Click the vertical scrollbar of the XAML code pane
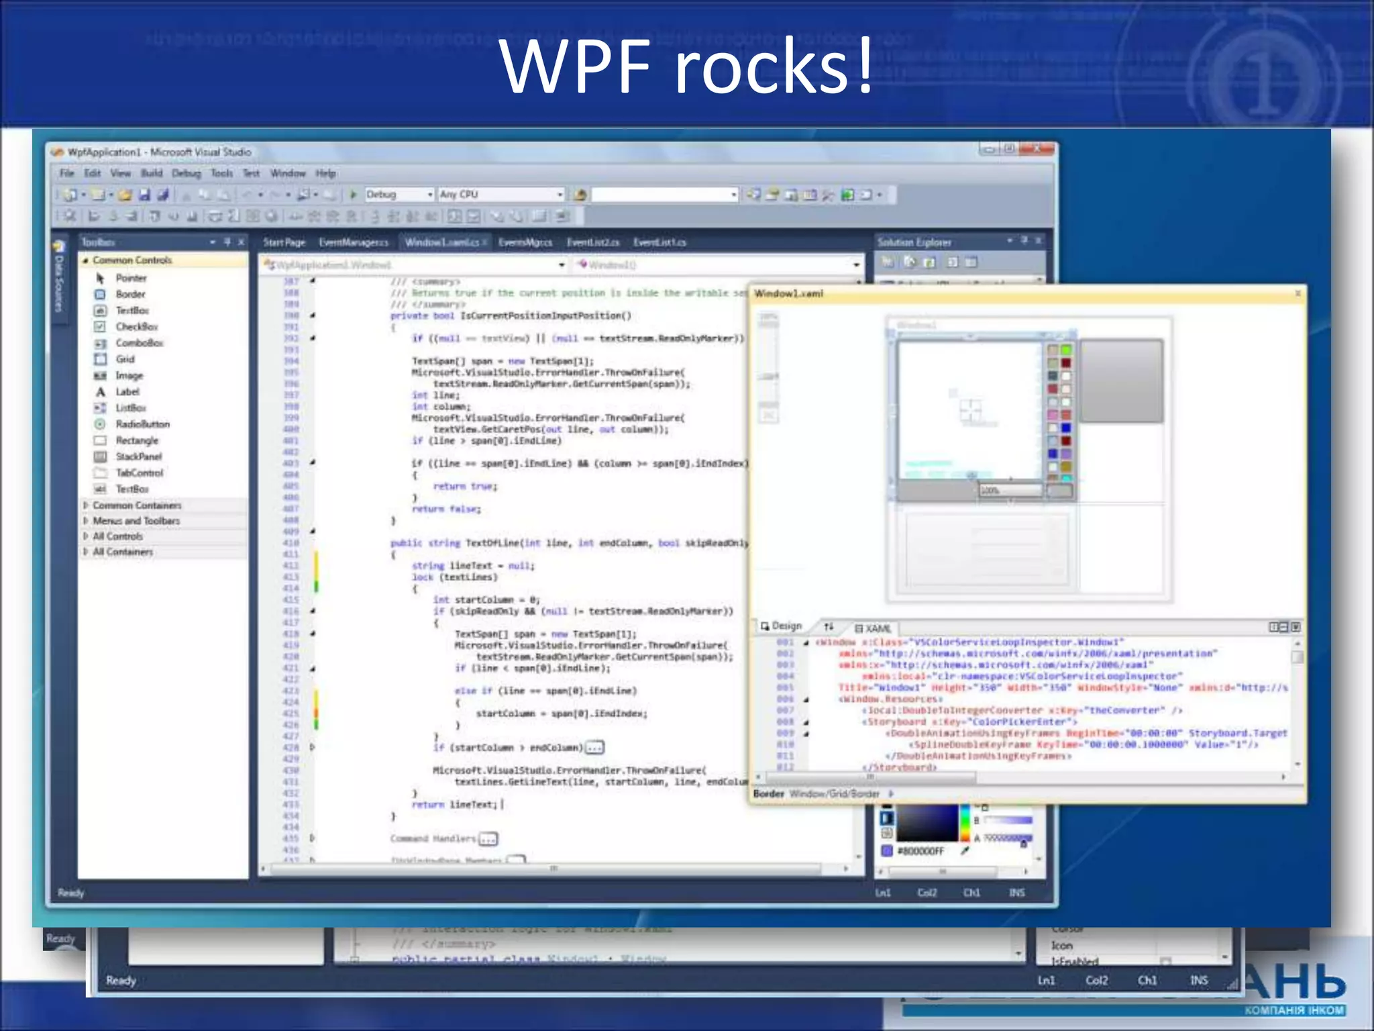 pyautogui.click(x=1298, y=703)
